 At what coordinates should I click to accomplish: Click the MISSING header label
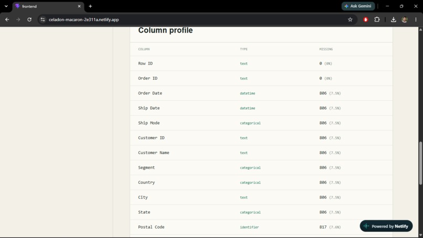pos(326,49)
